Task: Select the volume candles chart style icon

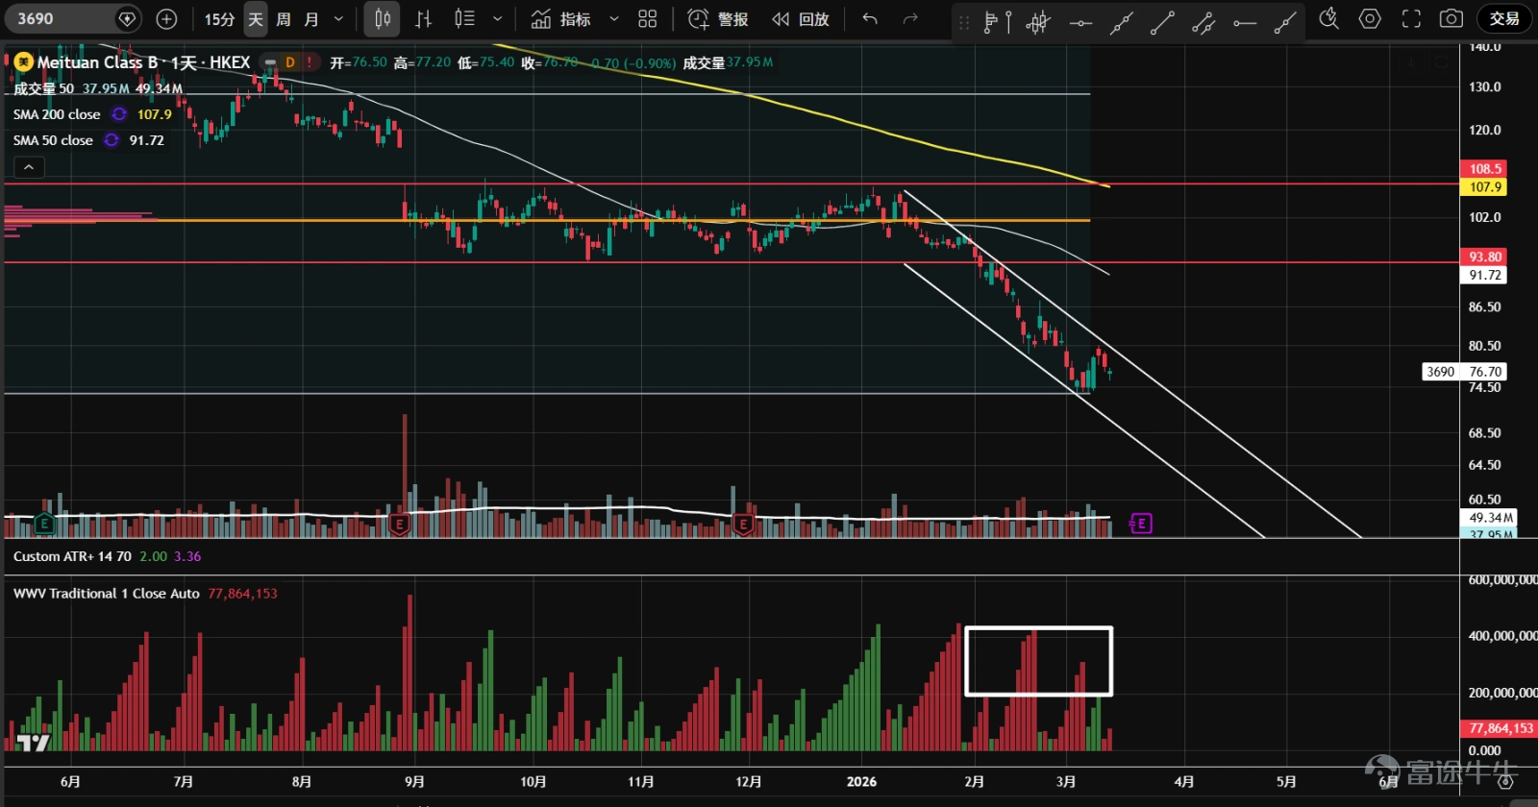Action: [464, 18]
